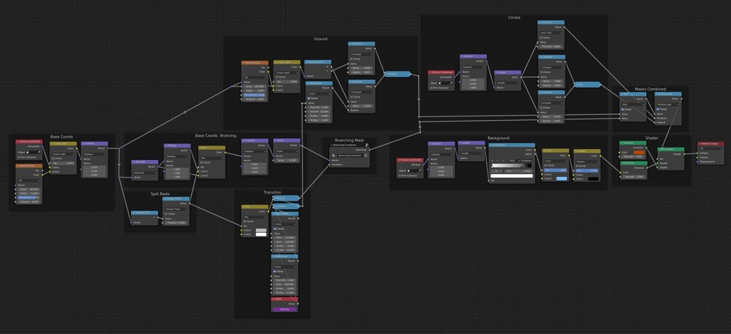Collapse the Mix Shader node via header arrow
731x334 pixels.
660,149
